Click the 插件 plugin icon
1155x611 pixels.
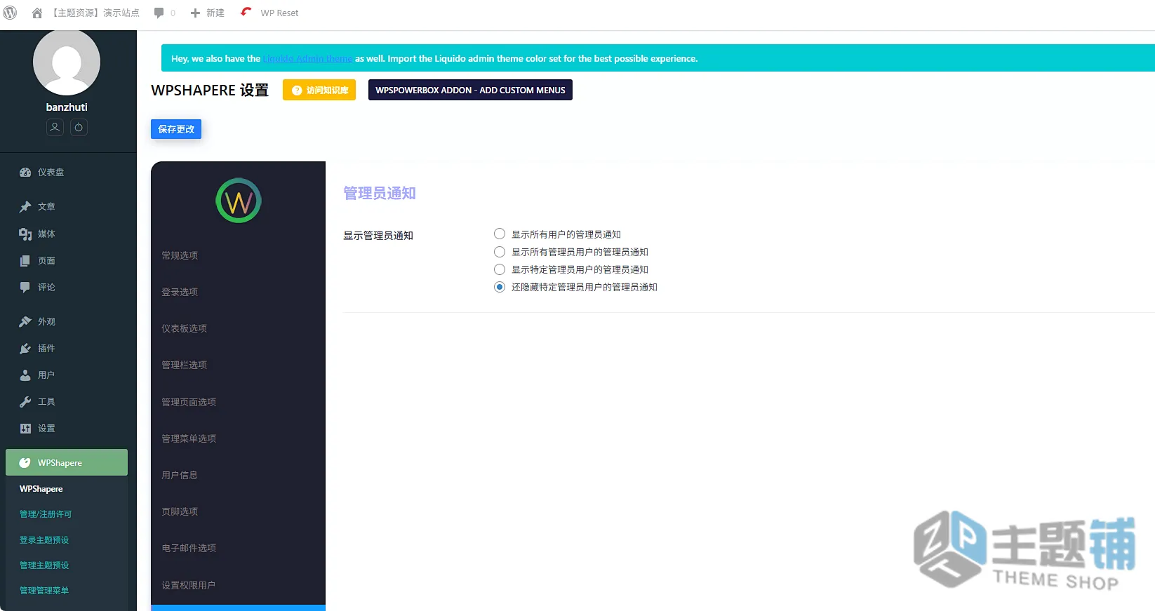point(25,349)
